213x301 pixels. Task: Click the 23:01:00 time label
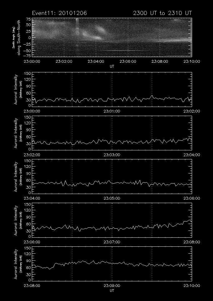pyautogui.click(x=112, y=111)
